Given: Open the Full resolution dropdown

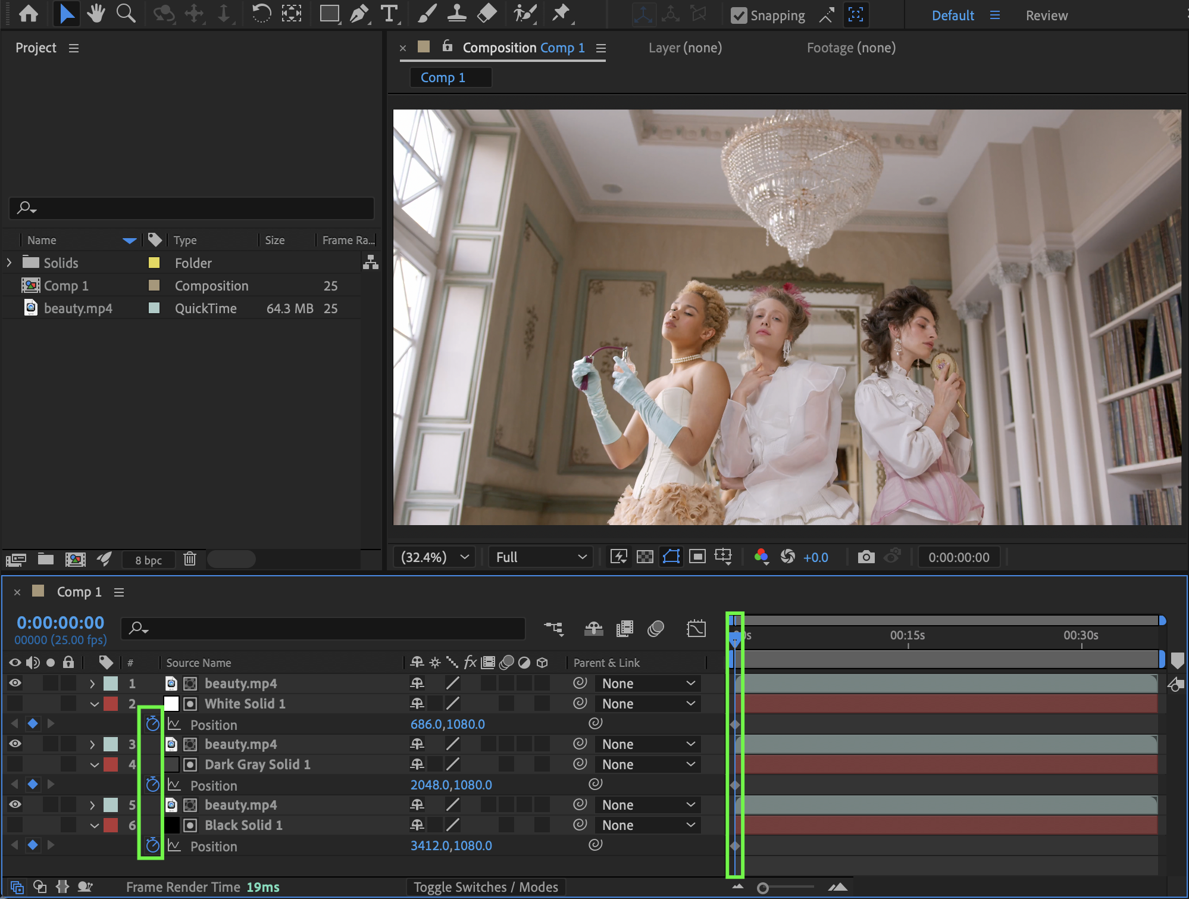Looking at the screenshot, I should coord(540,557).
